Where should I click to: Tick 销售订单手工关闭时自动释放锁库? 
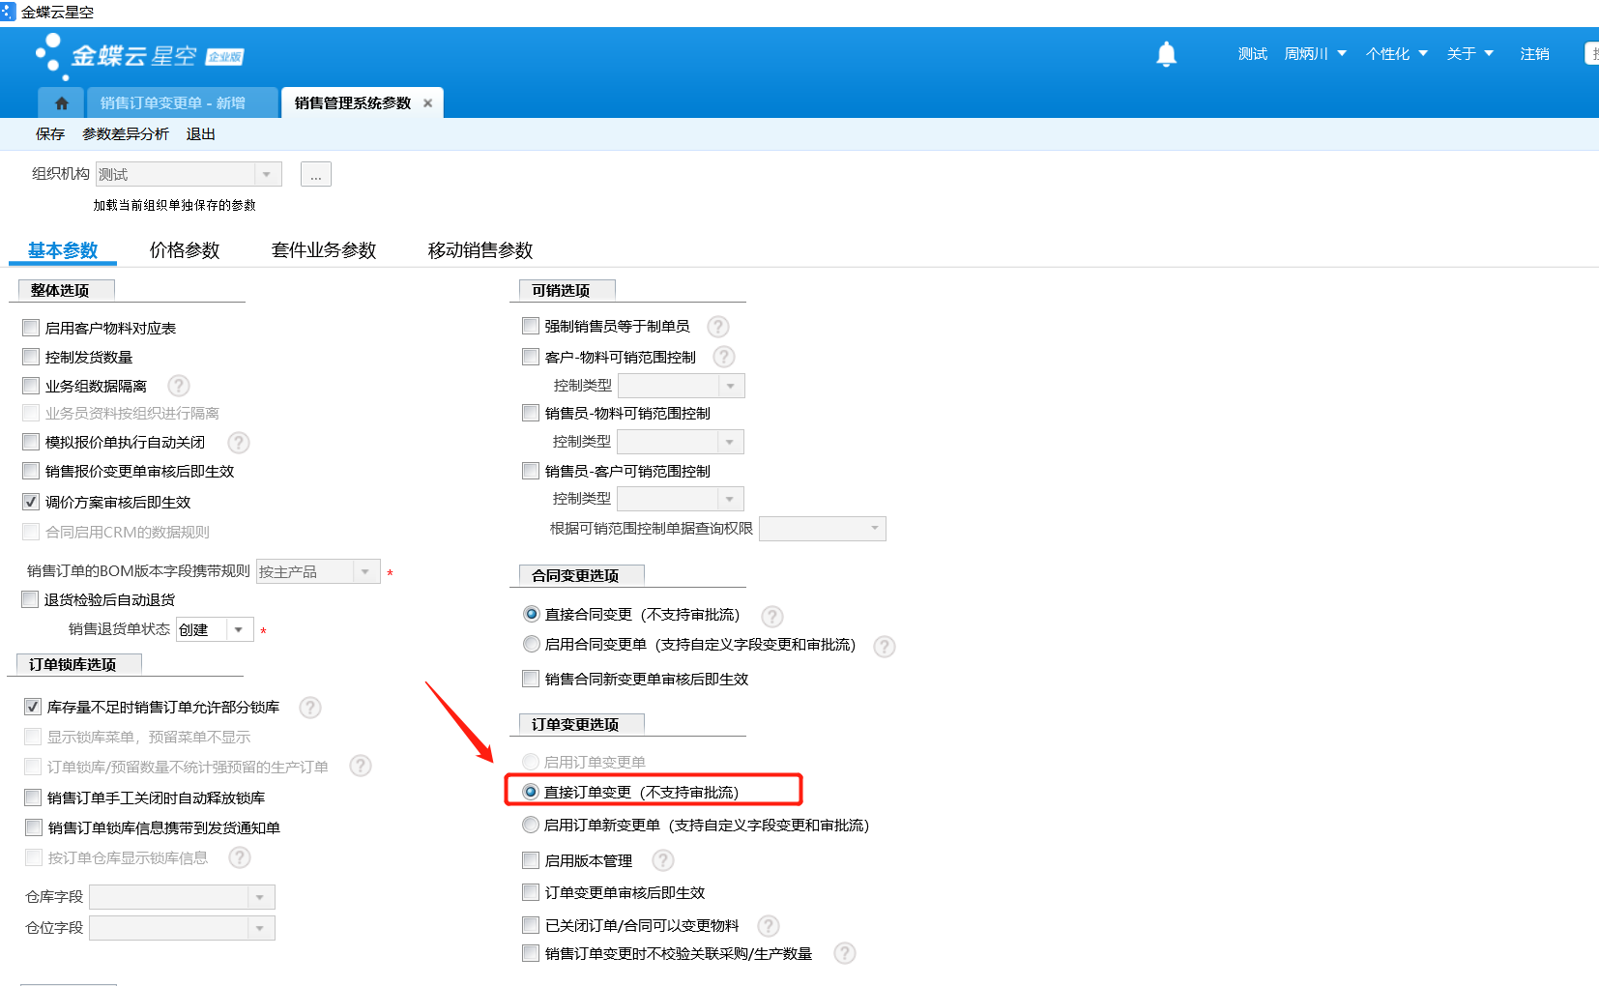coord(33,797)
